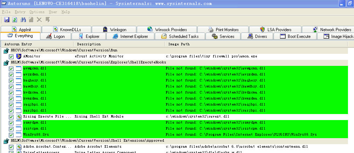Select the 'Adobe Acrobat Elements' description
The image size is (354, 153).
coord(98,147)
